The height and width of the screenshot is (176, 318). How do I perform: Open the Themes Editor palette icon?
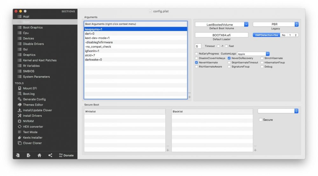19,105
